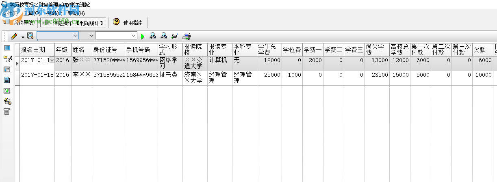Open the third value combo box in toolbar
Screen dimensions: 497x182
tap(117, 36)
